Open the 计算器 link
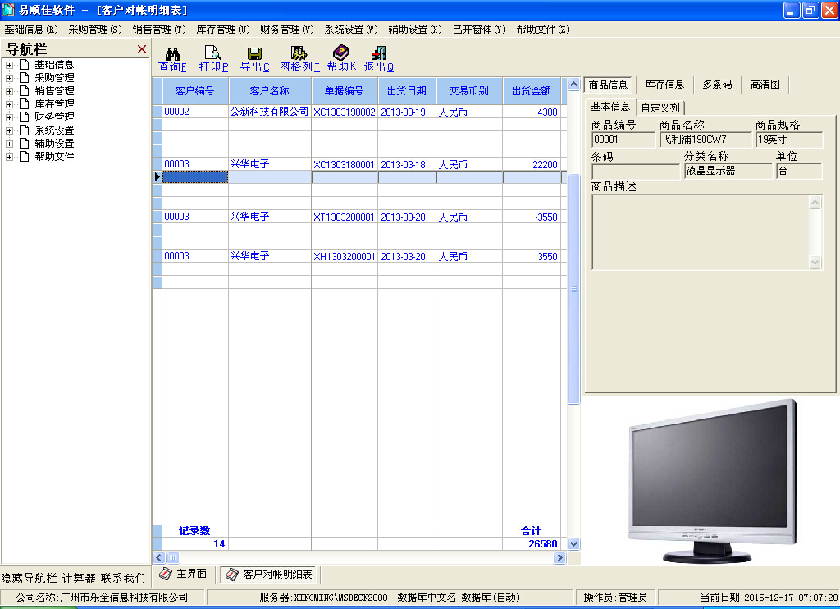Image resolution: width=840 pixels, height=609 pixels. pyautogui.click(x=79, y=578)
